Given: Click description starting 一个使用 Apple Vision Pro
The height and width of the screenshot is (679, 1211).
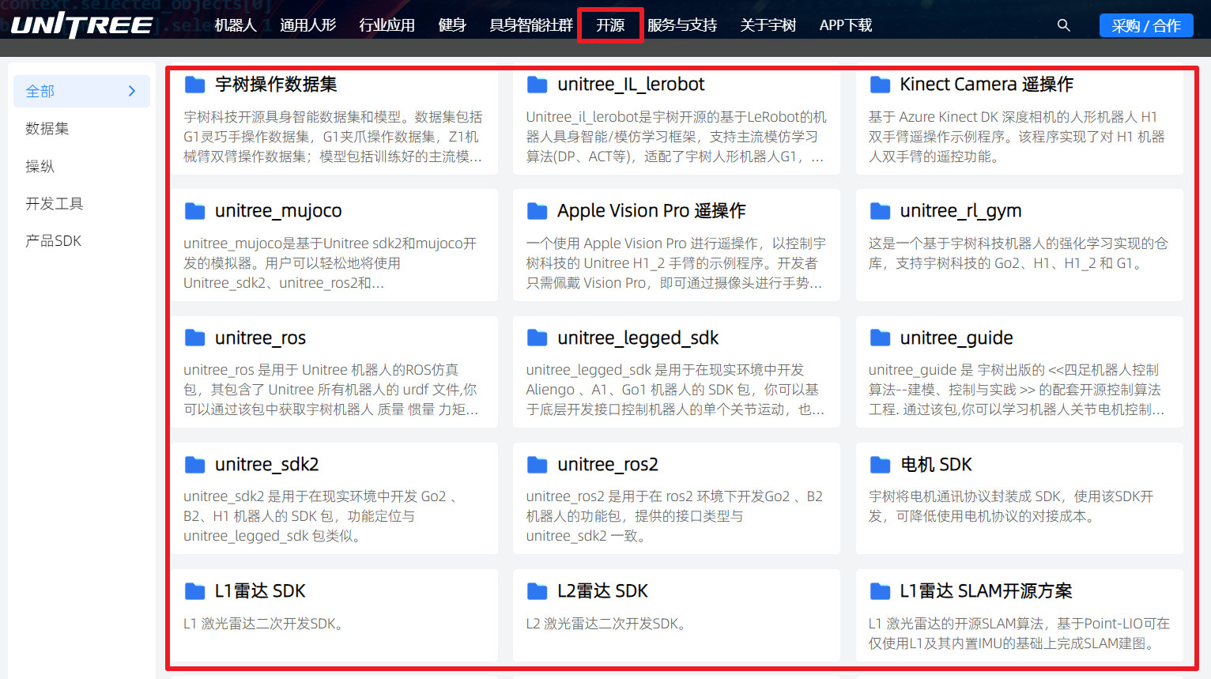Looking at the screenshot, I should [x=676, y=263].
